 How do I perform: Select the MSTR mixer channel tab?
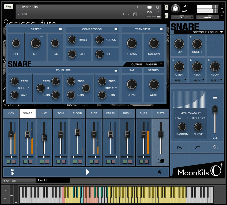(x=161, y=113)
